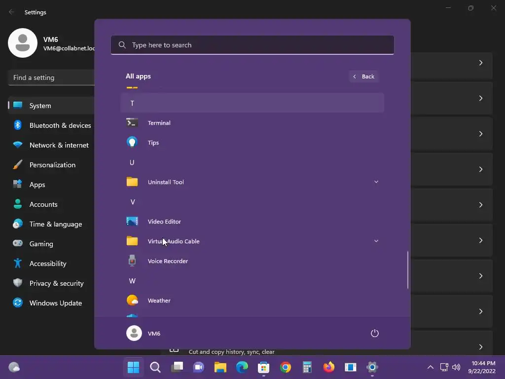Open Accessibility settings
The width and height of the screenshot is (505, 379).
click(x=51, y=264)
